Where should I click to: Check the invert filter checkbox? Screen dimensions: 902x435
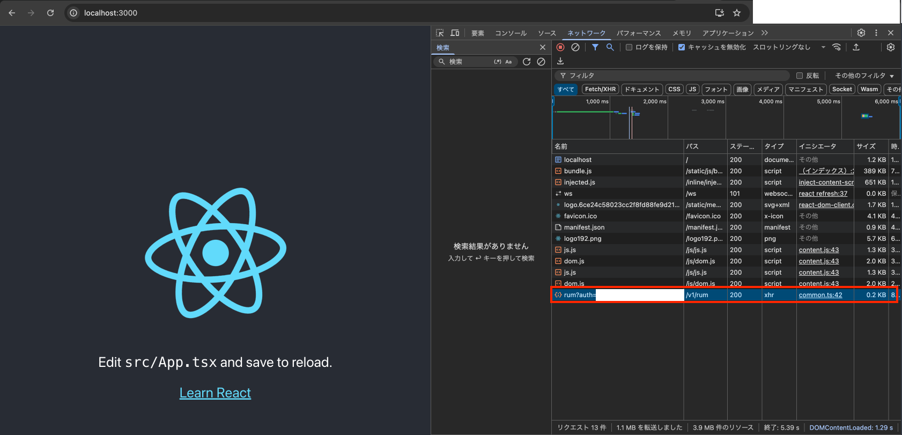[800, 76]
